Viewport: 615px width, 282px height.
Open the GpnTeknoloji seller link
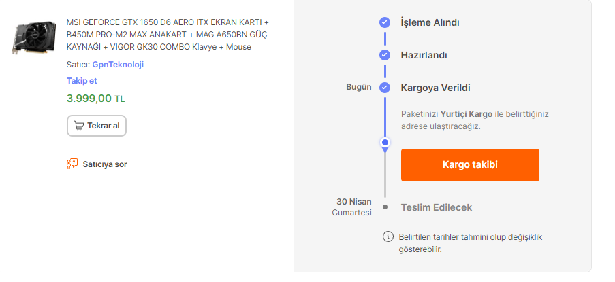118,65
